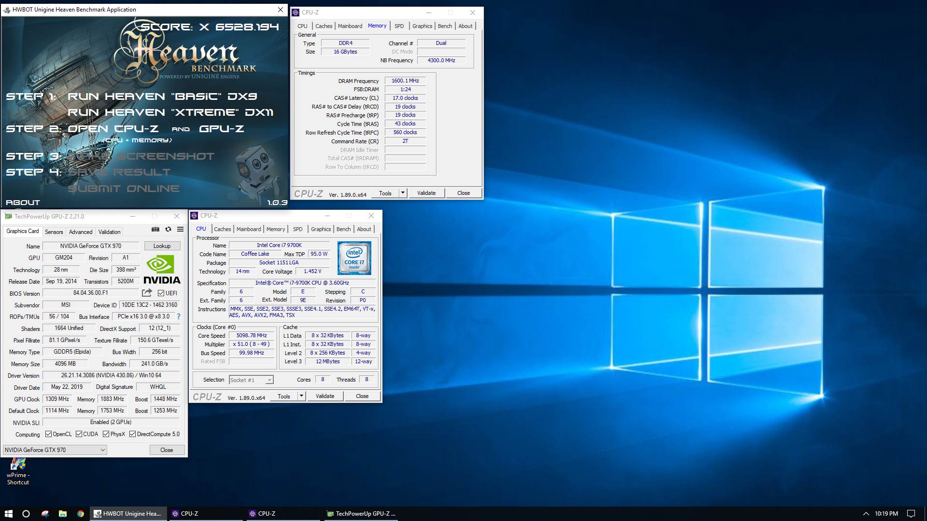Click GPU name field GeForce GTX 970
This screenshot has height=521, width=927.
(x=91, y=246)
